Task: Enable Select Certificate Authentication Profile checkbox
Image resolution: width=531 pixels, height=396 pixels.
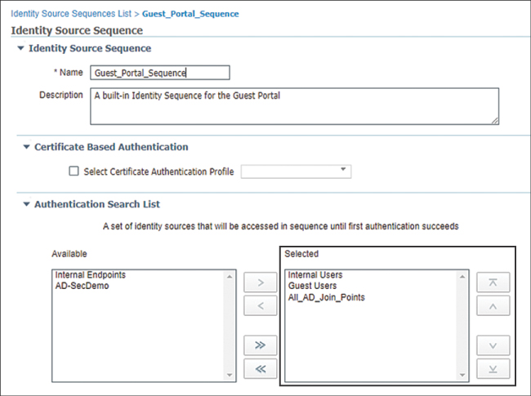Action: point(74,171)
